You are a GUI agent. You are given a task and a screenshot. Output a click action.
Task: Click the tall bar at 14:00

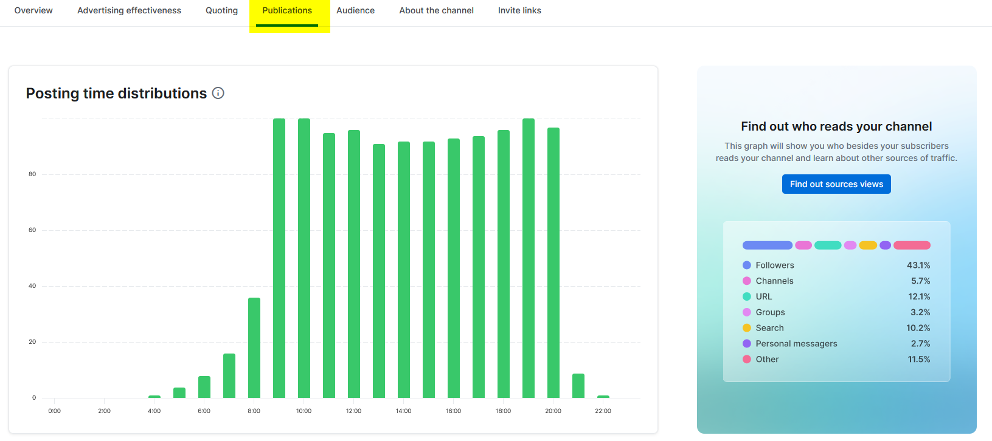[x=404, y=270]
